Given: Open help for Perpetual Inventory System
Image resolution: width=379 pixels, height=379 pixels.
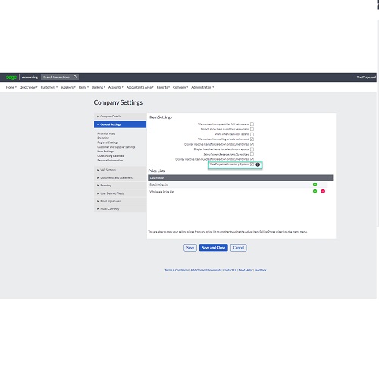Looking at the screenshot, I should click(258, 164).
